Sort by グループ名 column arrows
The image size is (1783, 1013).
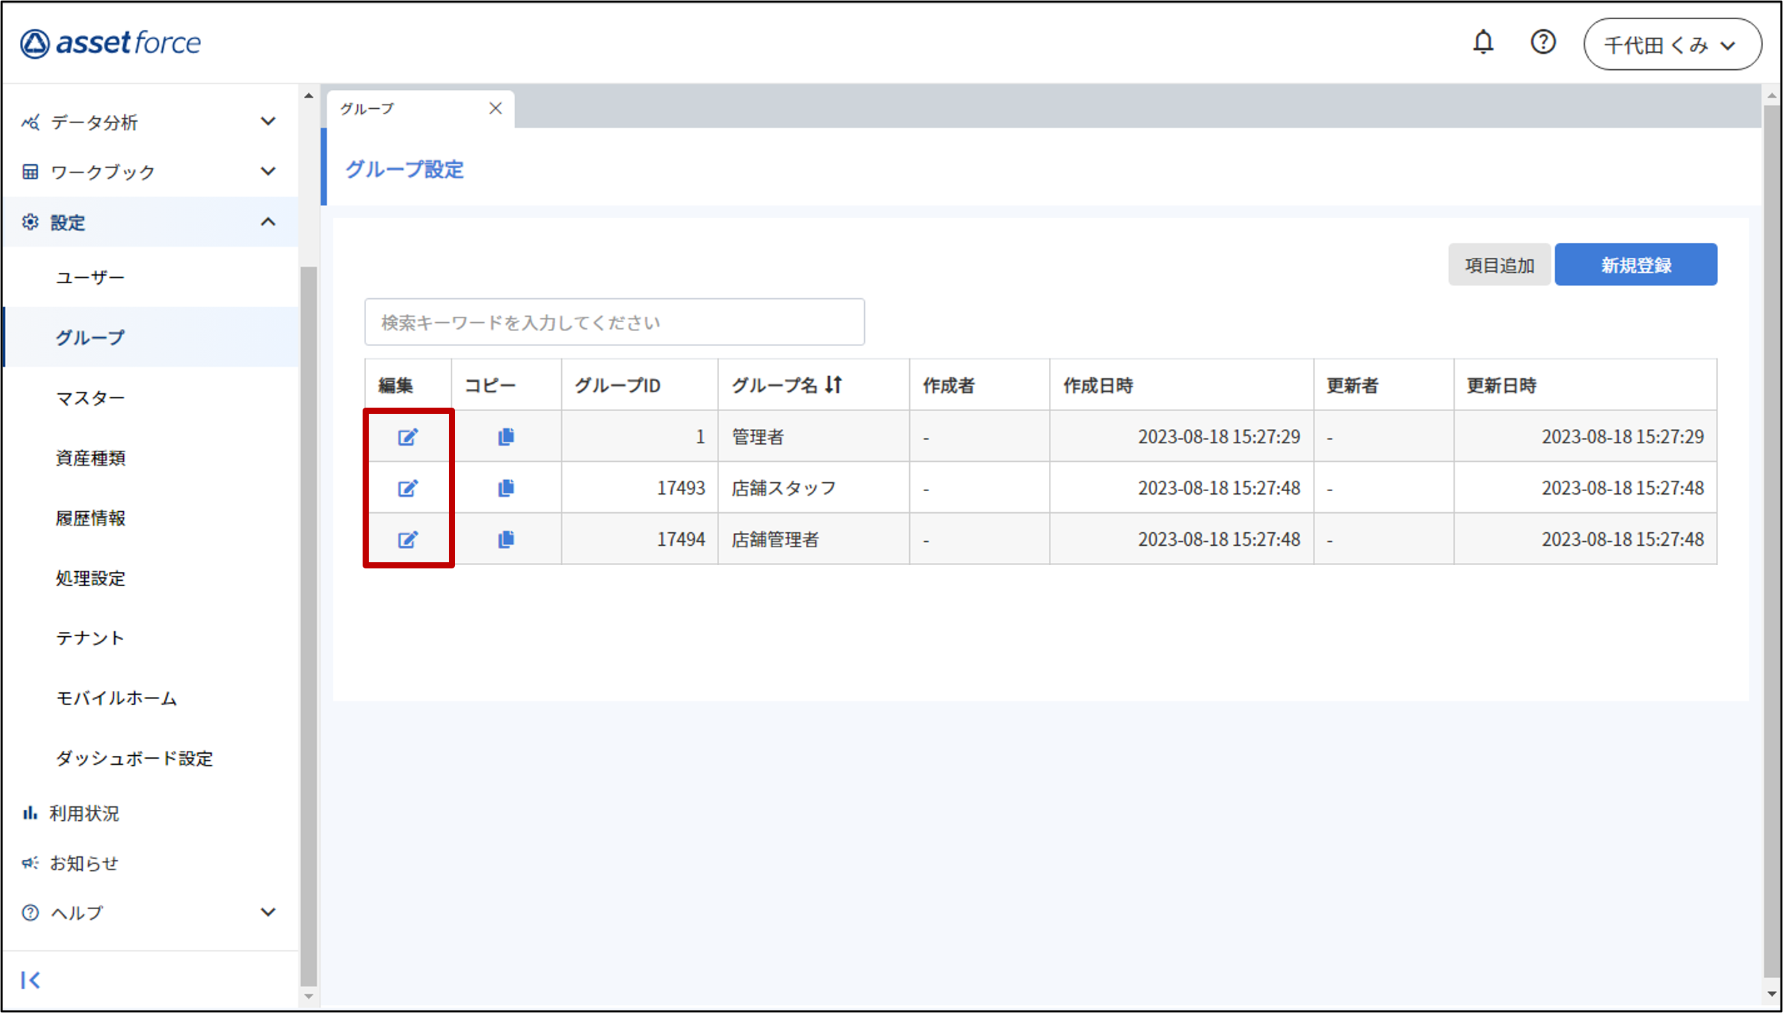click(834, 384)
